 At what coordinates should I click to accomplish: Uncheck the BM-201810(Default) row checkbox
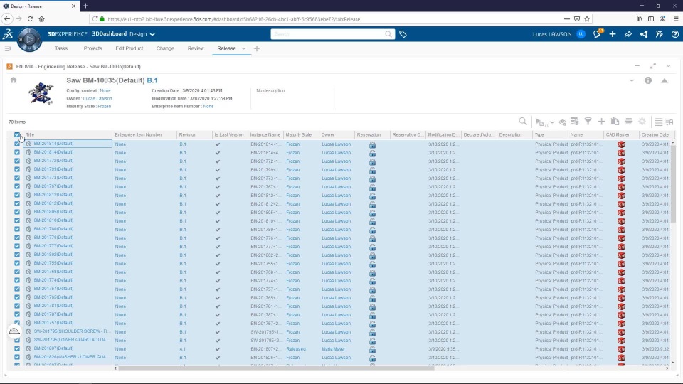coord(17,220)
